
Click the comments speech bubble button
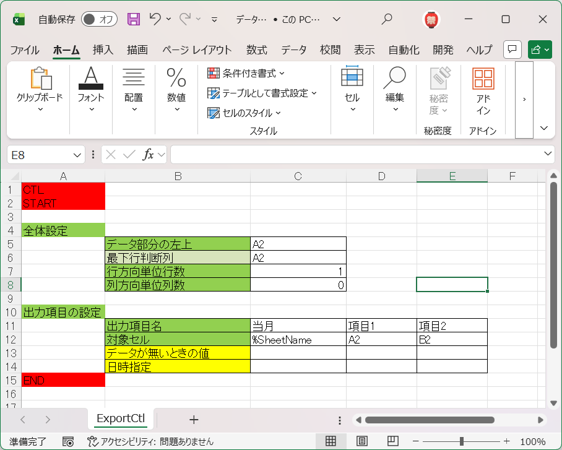click(512, 50)
